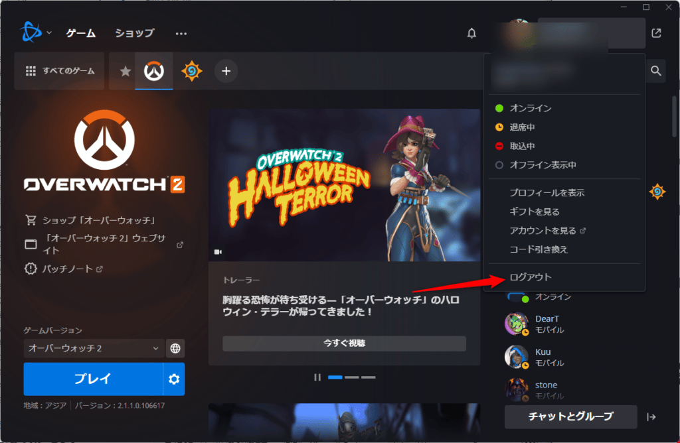This screenshot has width=680, height=443.
Task: Open notifications bell
Action: 471,33
